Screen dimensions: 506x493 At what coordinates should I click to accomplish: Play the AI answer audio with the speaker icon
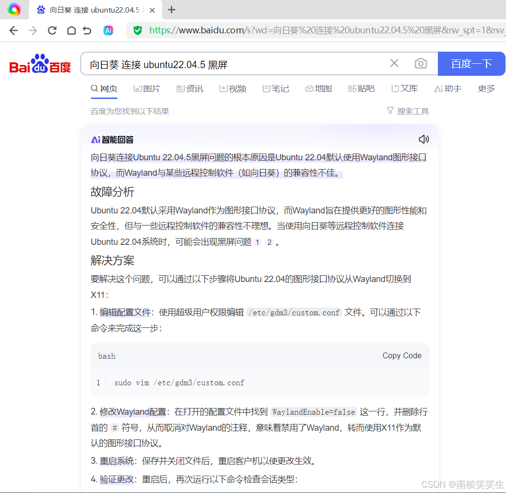click(424, 139)
